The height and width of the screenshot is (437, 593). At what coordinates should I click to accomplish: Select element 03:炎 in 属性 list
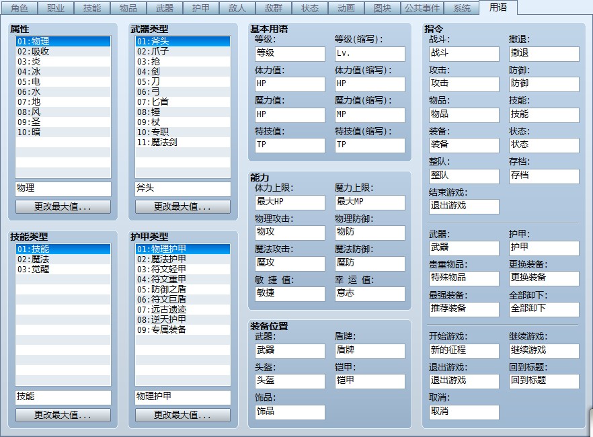pos(63,62)
